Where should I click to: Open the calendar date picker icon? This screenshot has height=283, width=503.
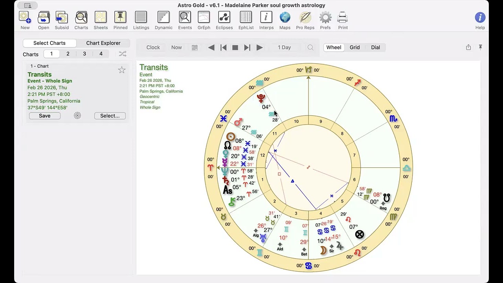195,48
